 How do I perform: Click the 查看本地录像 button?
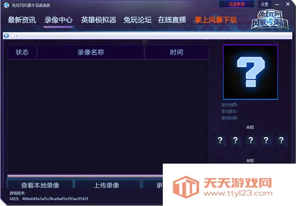coord(40,184)
